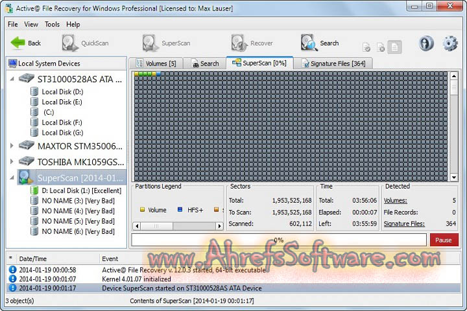Click Time Left value 03:55:59
This screenshot has height=311, width=467.
(365, 224)
